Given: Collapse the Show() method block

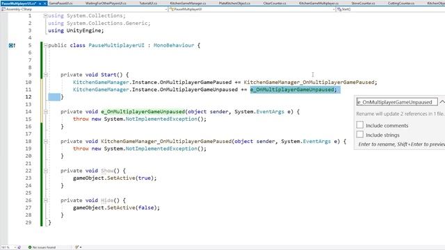Looking at the screenshot, I should coord(45,171).
